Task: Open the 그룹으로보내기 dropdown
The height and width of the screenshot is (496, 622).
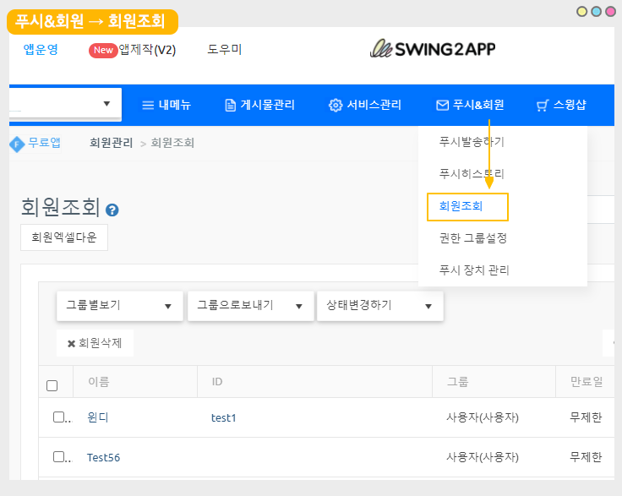Action: [x=250, y=306]
